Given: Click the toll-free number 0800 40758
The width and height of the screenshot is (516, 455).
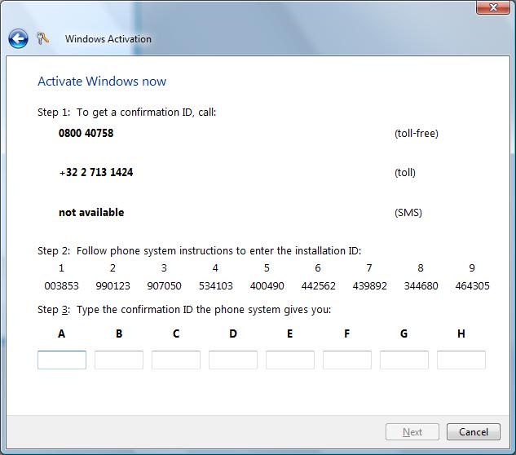Looking at the screenshot, I should [86, 133].
